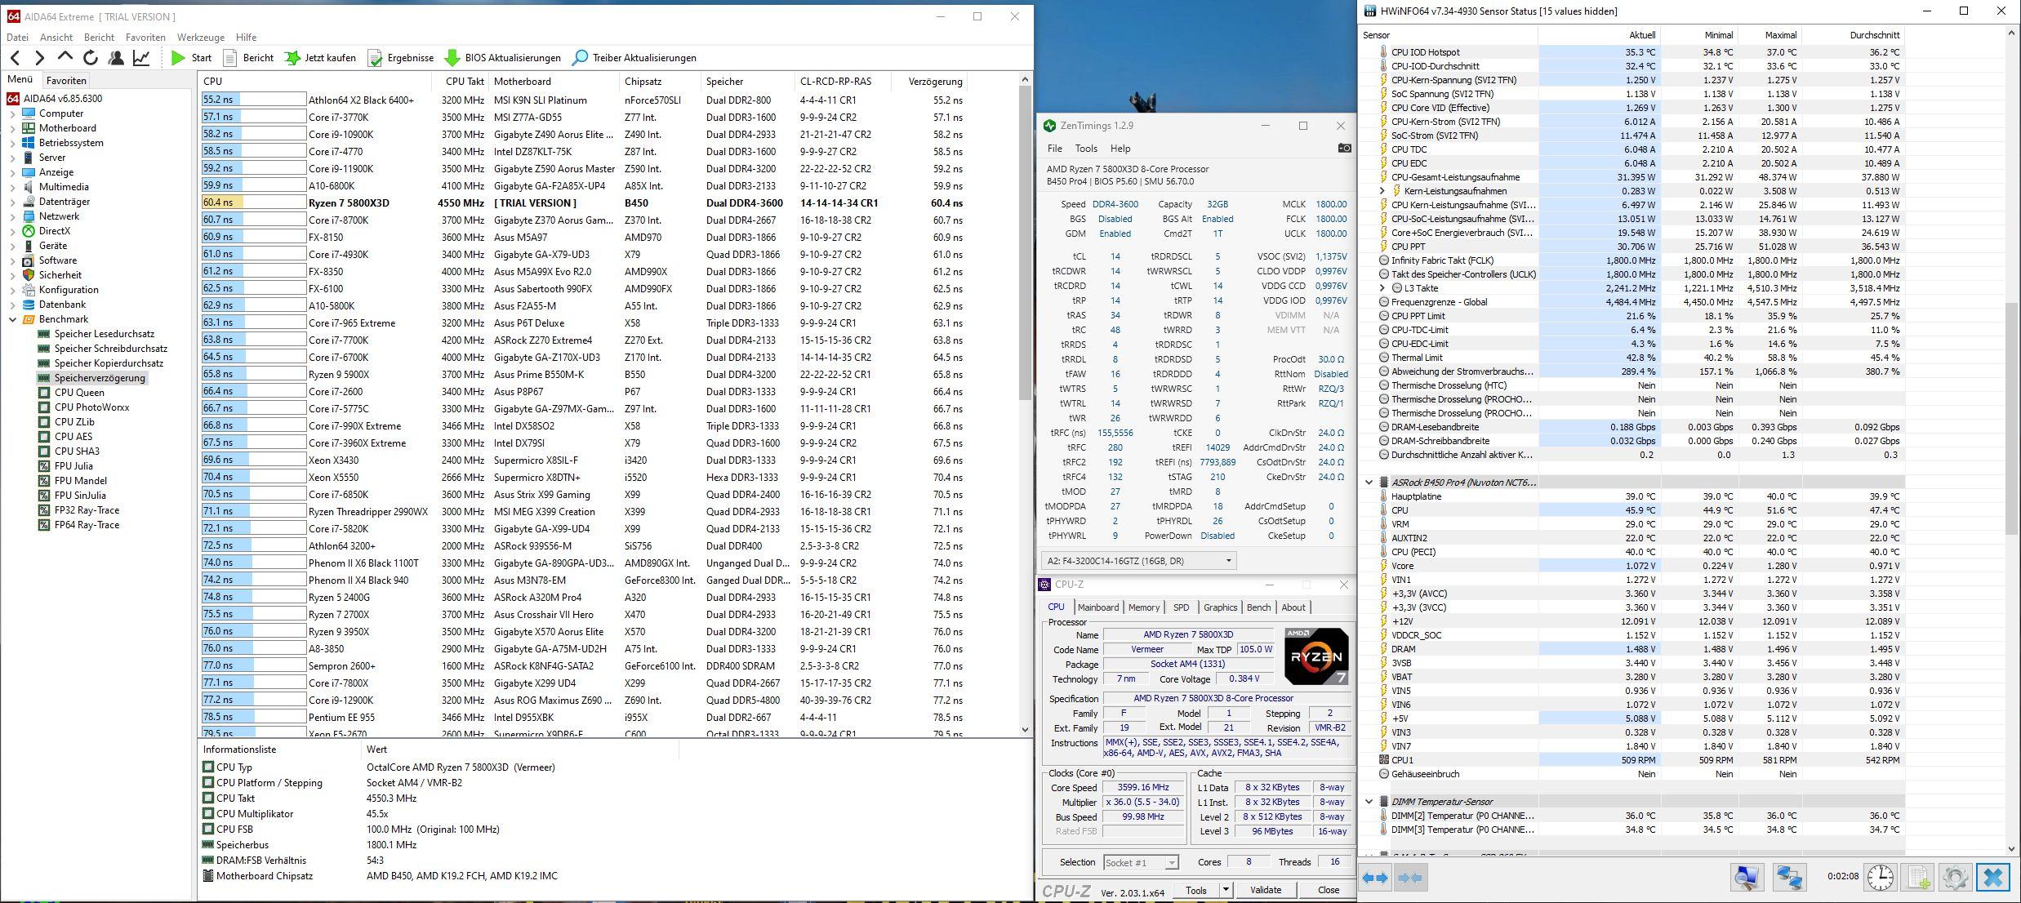
Task: Reset HWiNFO timer clock icon
Action: 1881,878
